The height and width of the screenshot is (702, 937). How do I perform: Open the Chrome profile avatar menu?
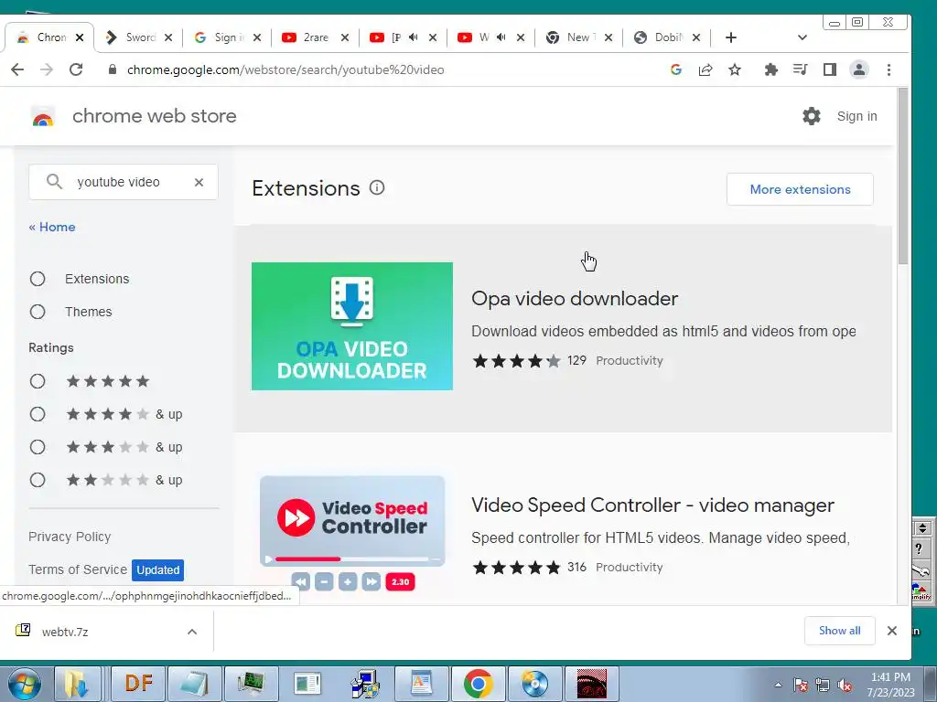pyautogui.click(x=859, y=69)
